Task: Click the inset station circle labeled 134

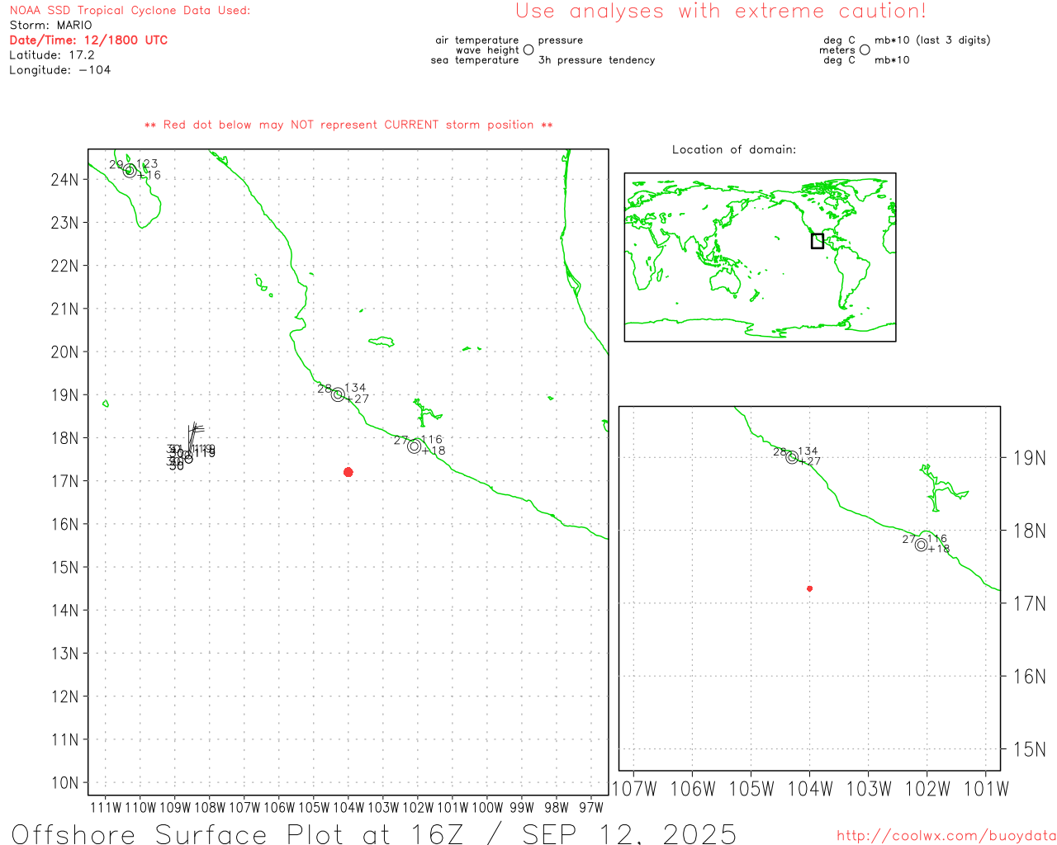Action: click(x=792, y=457)
